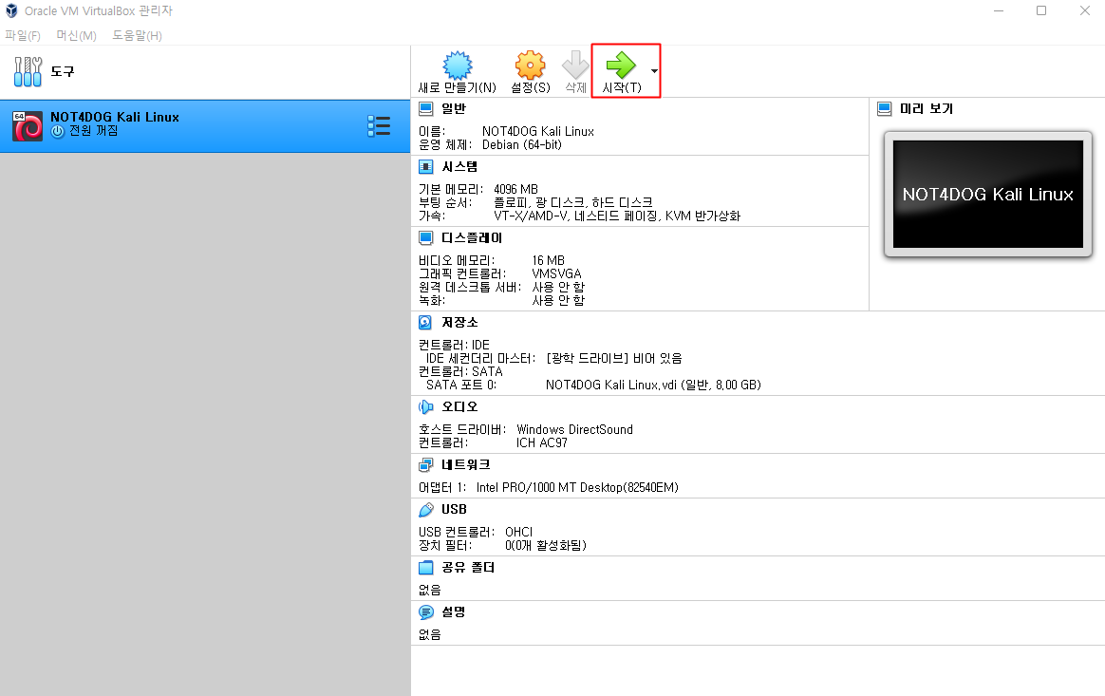
Task: Click the Preview (미리 보기) monitor icon
Action: pos(885,108)
